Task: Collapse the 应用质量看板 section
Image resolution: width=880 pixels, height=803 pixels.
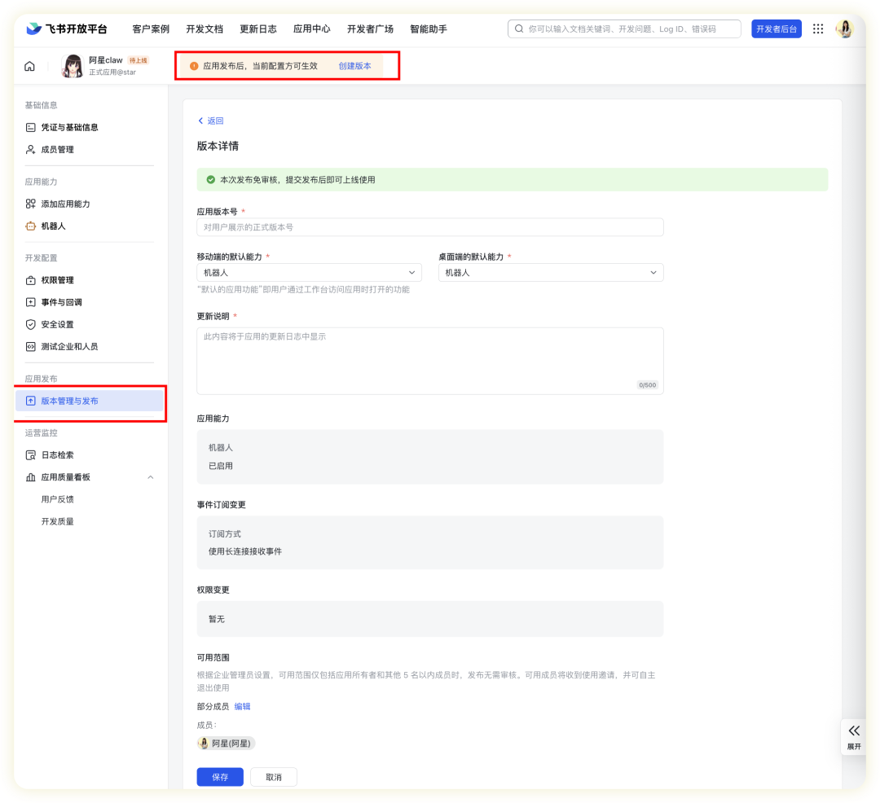Action: 150,477
